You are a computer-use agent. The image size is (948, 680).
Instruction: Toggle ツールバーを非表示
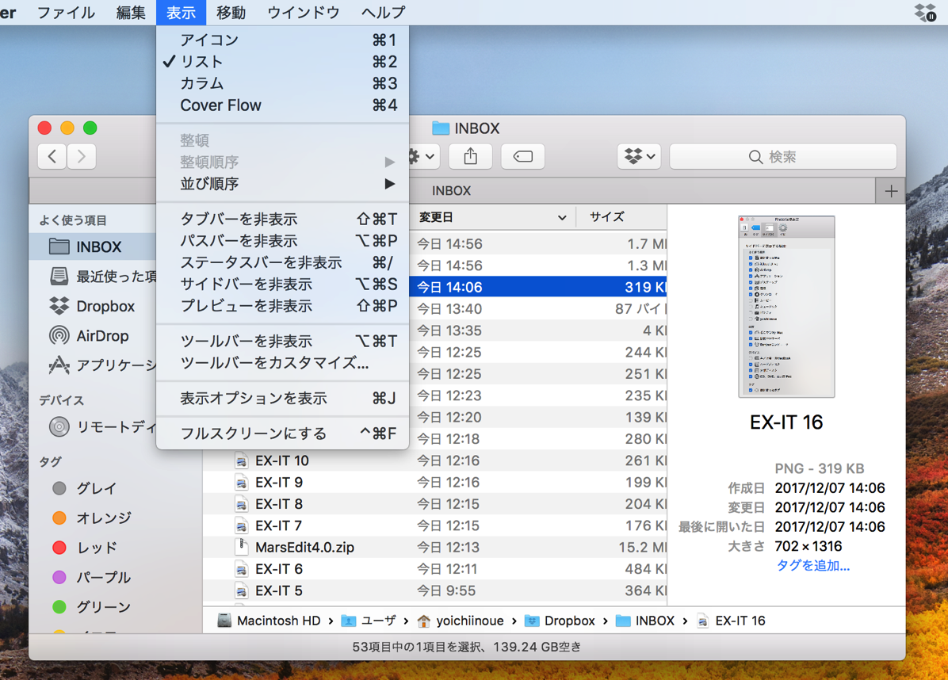click(x=282, y=341)
